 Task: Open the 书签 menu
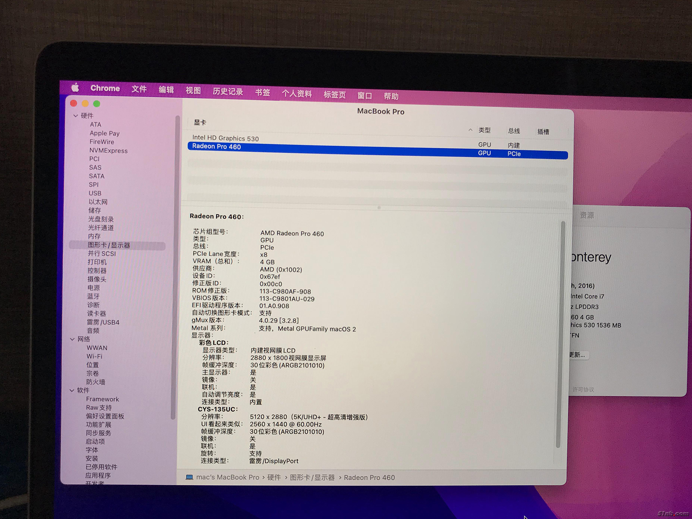(262, 93)
